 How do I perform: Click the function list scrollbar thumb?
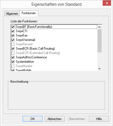[x=99, y=41]
